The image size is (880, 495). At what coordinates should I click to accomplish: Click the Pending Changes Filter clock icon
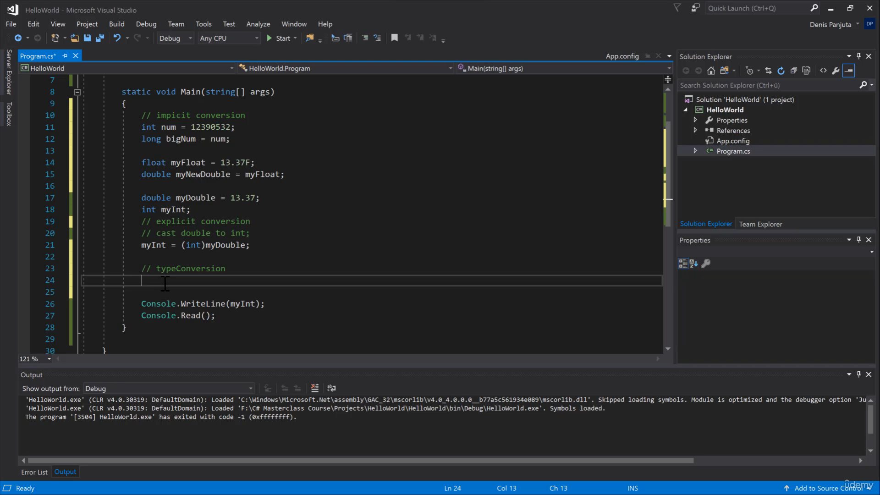coord(749,71)
